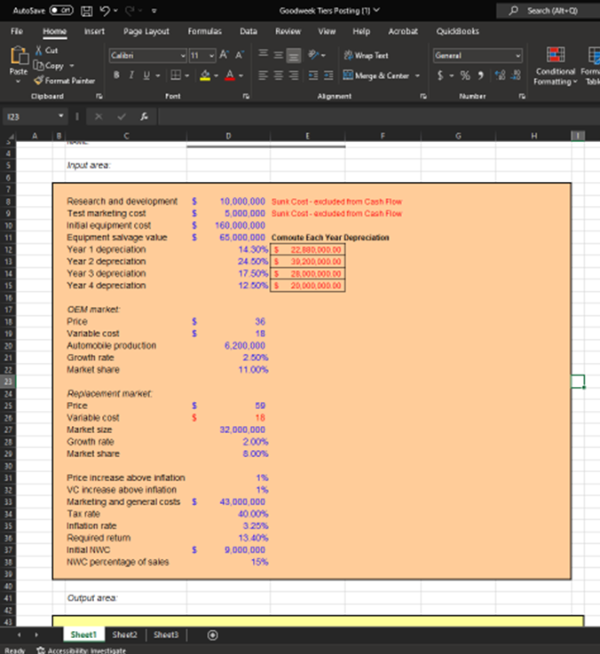Open the View tab
The width and height of the screenshot is (600, 654).
[x=327, y=31]
